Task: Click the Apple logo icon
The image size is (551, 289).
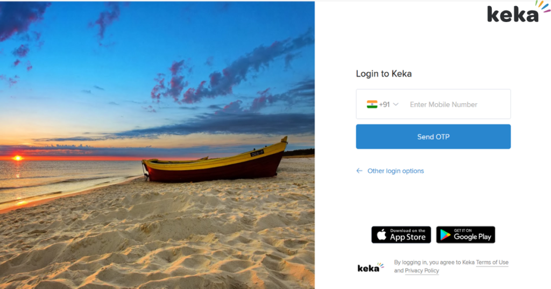Action: coord(382,235)
